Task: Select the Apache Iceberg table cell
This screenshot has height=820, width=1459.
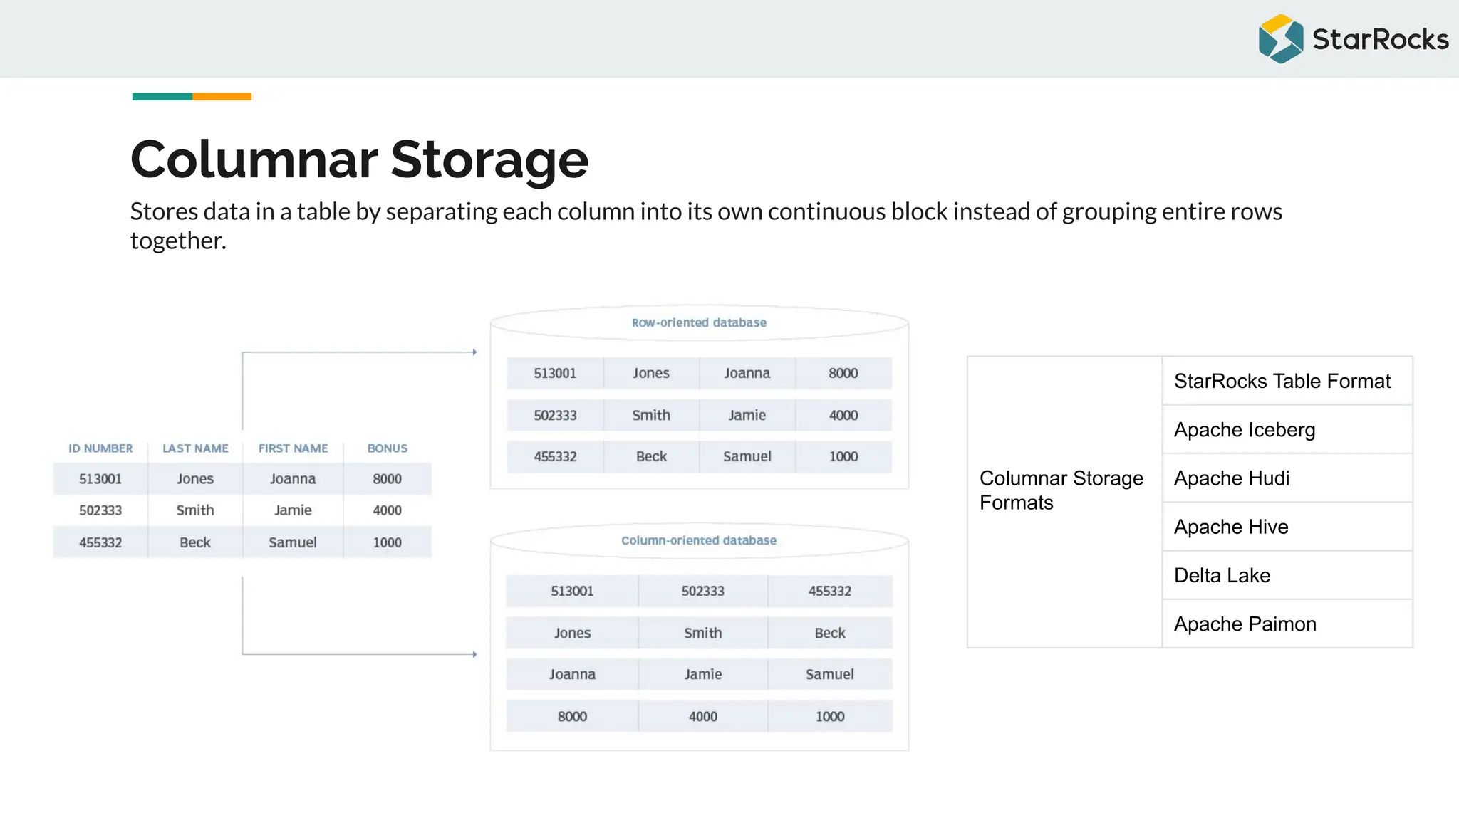Action: click(1286, 429)
